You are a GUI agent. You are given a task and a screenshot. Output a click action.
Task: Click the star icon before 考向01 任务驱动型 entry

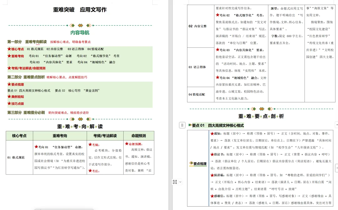pos(37,146)
